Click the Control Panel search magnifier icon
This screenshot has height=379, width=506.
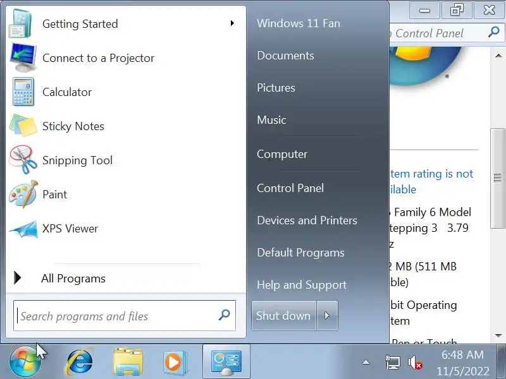tap(494, 32)
